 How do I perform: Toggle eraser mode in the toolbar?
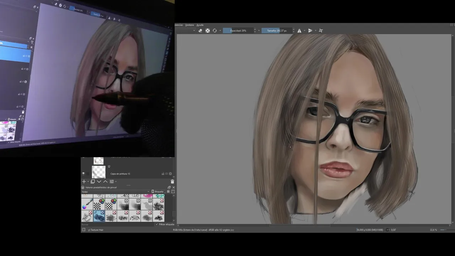200,31
